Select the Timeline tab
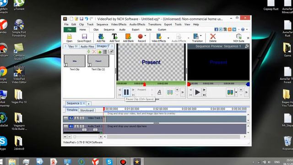Viewport: 293px width, 165px height. click(72, 110)
